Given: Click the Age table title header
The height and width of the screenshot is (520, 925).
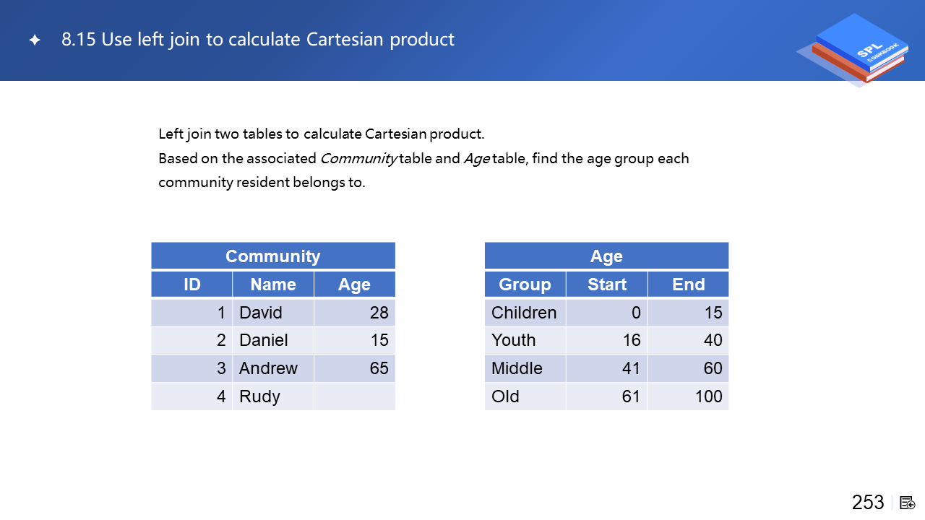Looking at the screenshot, I should [606, 256].
